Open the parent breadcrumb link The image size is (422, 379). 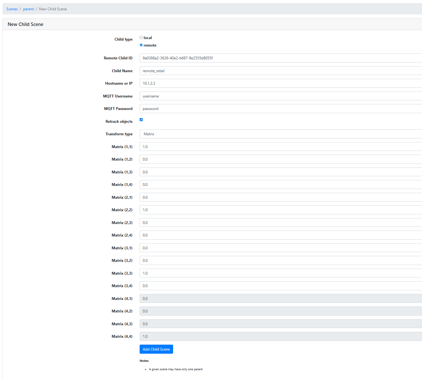pos(28,9)
